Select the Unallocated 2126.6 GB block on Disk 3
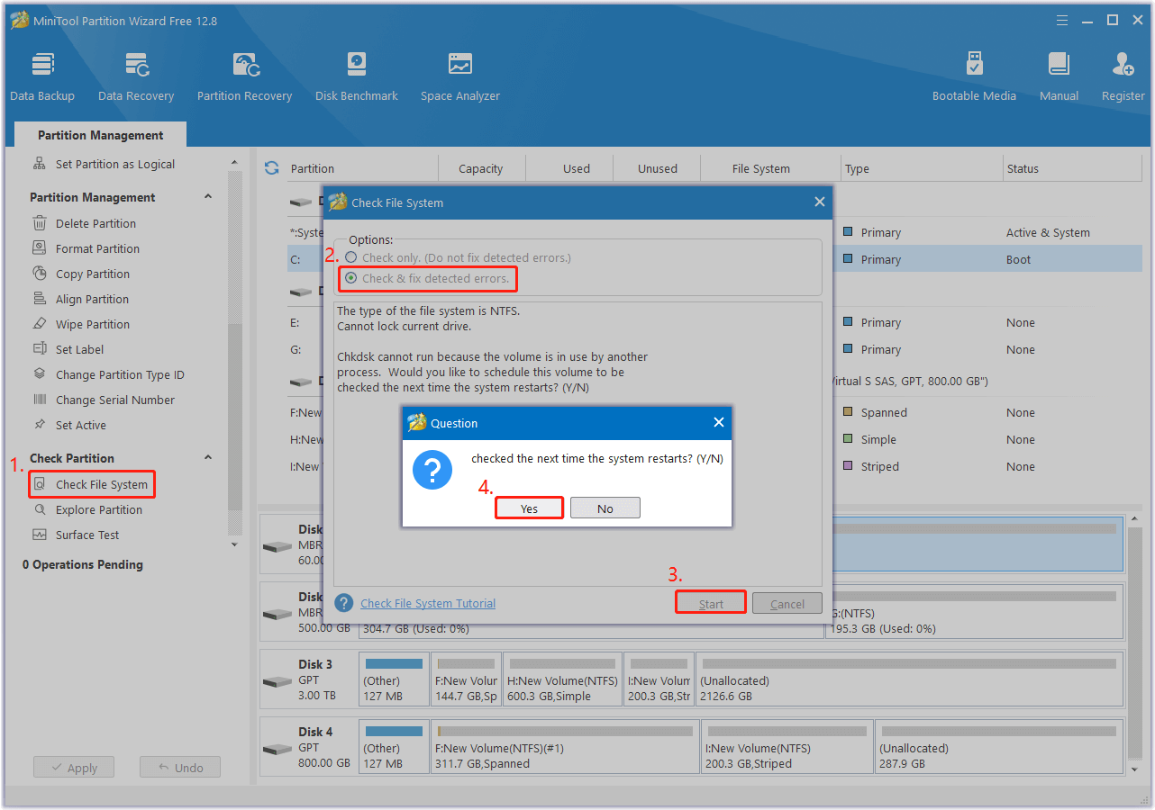 click(909, 679)
